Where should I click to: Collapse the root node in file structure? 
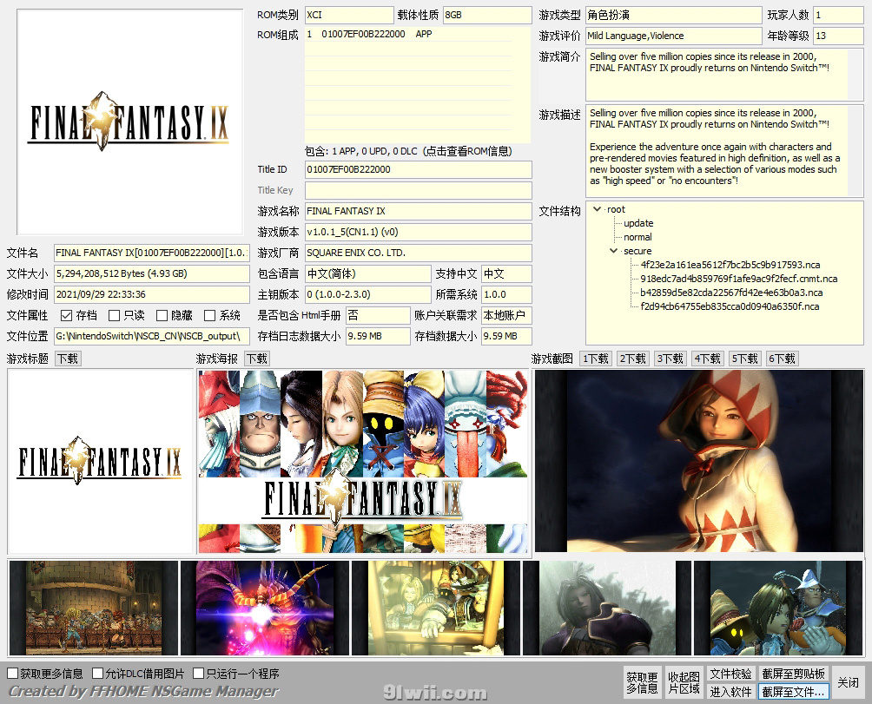coord(598,209)
